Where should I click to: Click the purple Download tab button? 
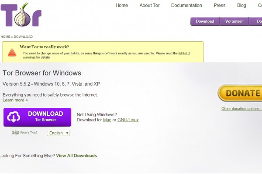point(205,21)
